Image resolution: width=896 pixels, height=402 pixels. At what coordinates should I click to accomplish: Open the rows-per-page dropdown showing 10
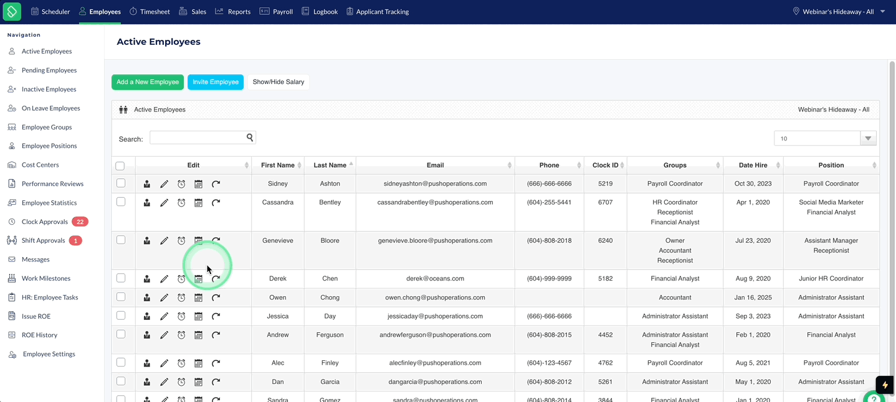pos(825,138)
